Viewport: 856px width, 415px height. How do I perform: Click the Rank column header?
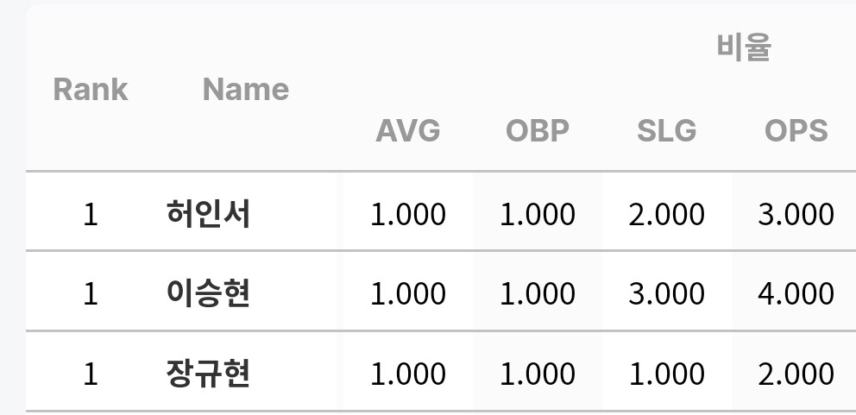click(x=91, y=89)
